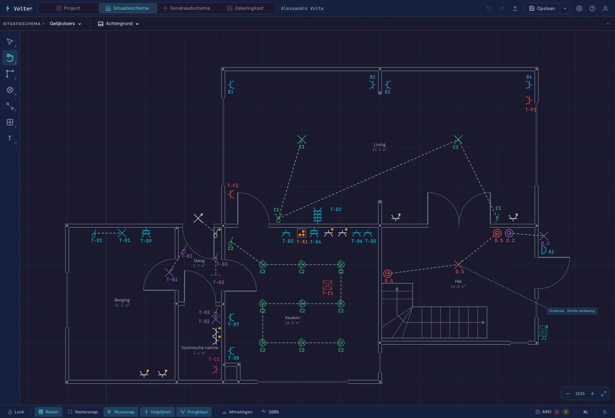615x418 pixels.
Task: Select the wiring connection tool
Action: pos(10,106)
